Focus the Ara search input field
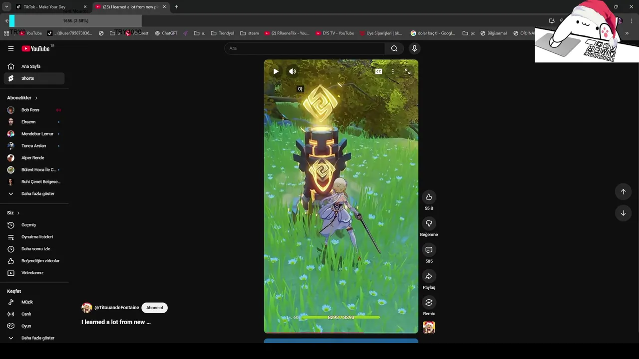Screen dimensions: 639x359 pos(305,48)
